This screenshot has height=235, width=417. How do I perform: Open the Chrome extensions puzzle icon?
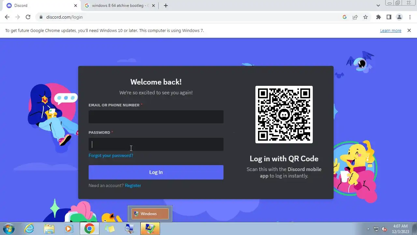(x=378, y=17)
